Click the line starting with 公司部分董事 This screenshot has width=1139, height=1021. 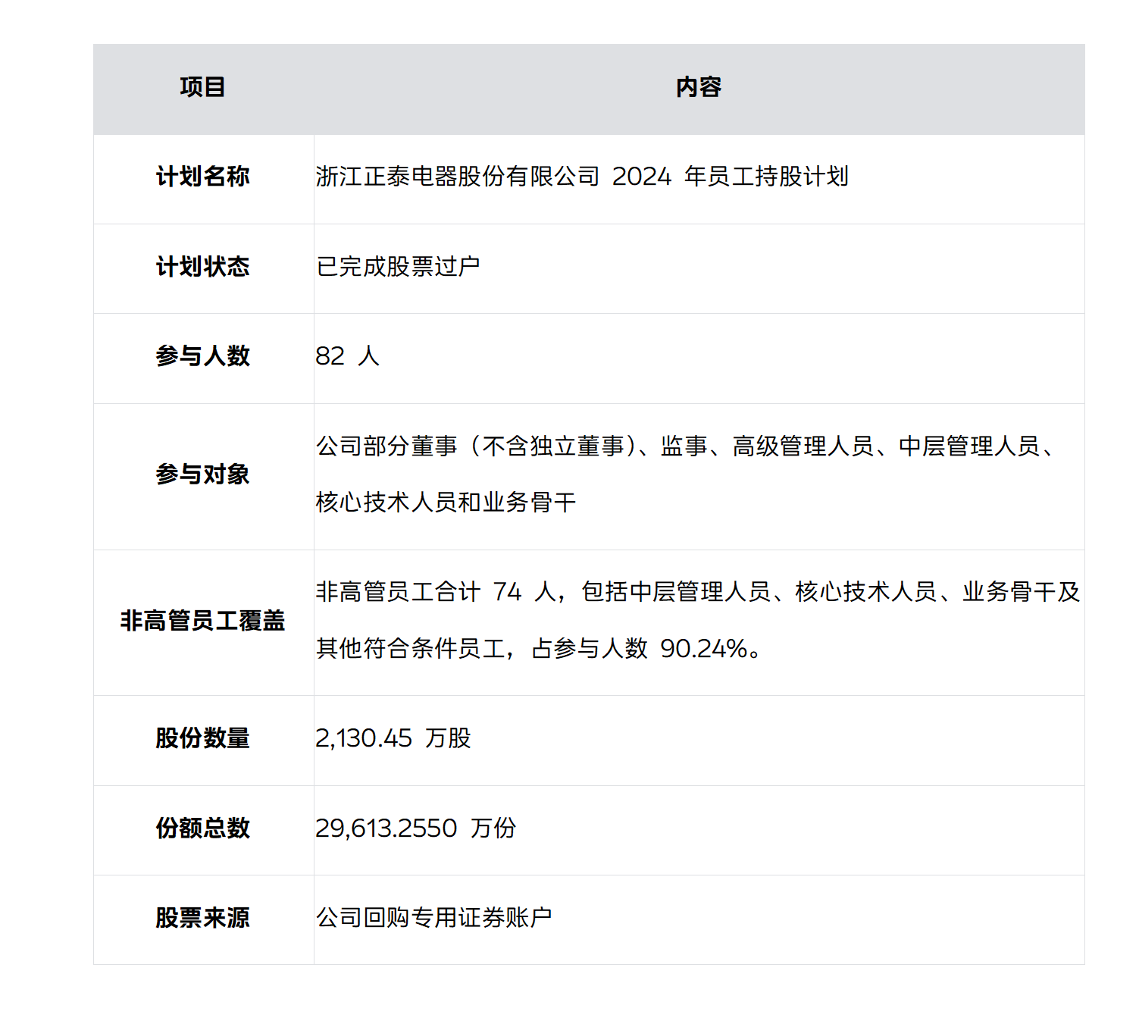[x=686, y=446]
